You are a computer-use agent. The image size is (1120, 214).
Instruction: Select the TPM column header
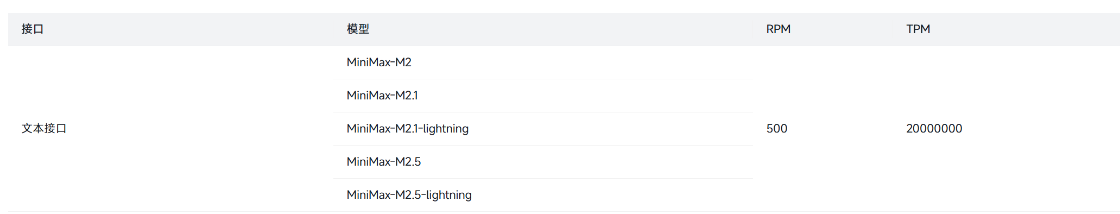click(918, 29)
